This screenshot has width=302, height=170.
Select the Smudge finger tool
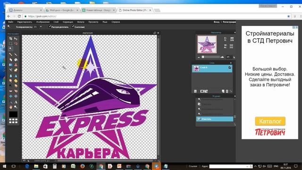[11, 81]
